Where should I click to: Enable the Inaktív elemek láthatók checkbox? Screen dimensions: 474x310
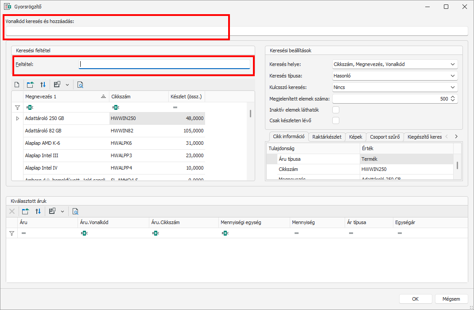coord(336,110)
